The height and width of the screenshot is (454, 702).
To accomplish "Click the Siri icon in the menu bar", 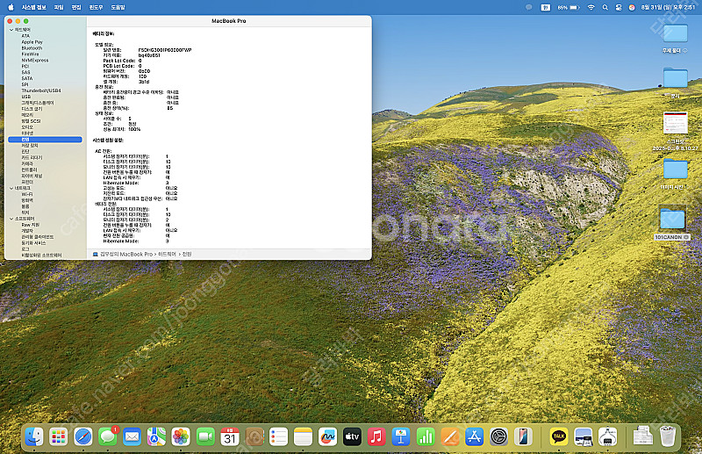I will pyautogui.click(x=632, y=7).
